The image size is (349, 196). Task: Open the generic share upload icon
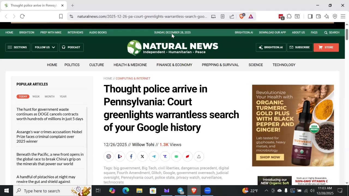click(199, 156)
